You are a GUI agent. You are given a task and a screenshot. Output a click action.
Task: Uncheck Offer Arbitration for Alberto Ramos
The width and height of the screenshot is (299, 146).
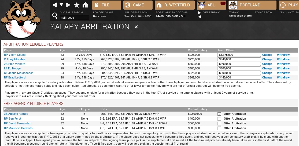(219, 114)
